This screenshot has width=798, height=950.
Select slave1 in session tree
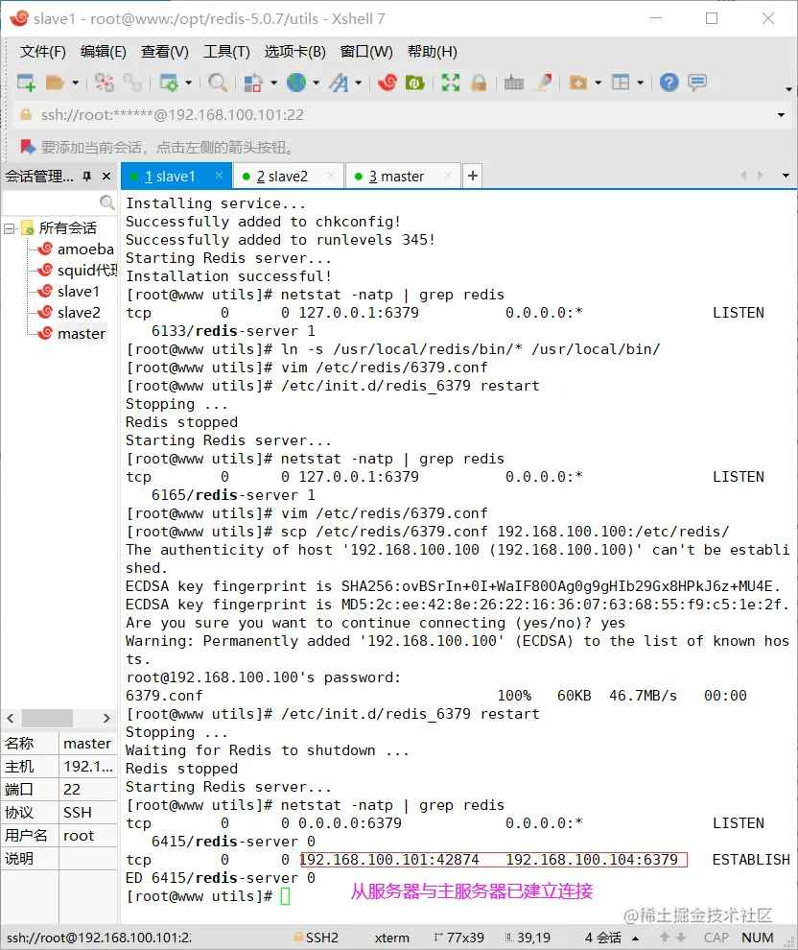pos(78,292)
